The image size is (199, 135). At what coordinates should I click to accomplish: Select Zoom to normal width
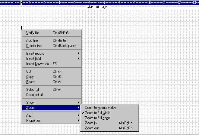coord(100,107)
